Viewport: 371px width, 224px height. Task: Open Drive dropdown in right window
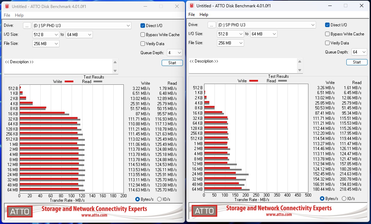(266, 25)
